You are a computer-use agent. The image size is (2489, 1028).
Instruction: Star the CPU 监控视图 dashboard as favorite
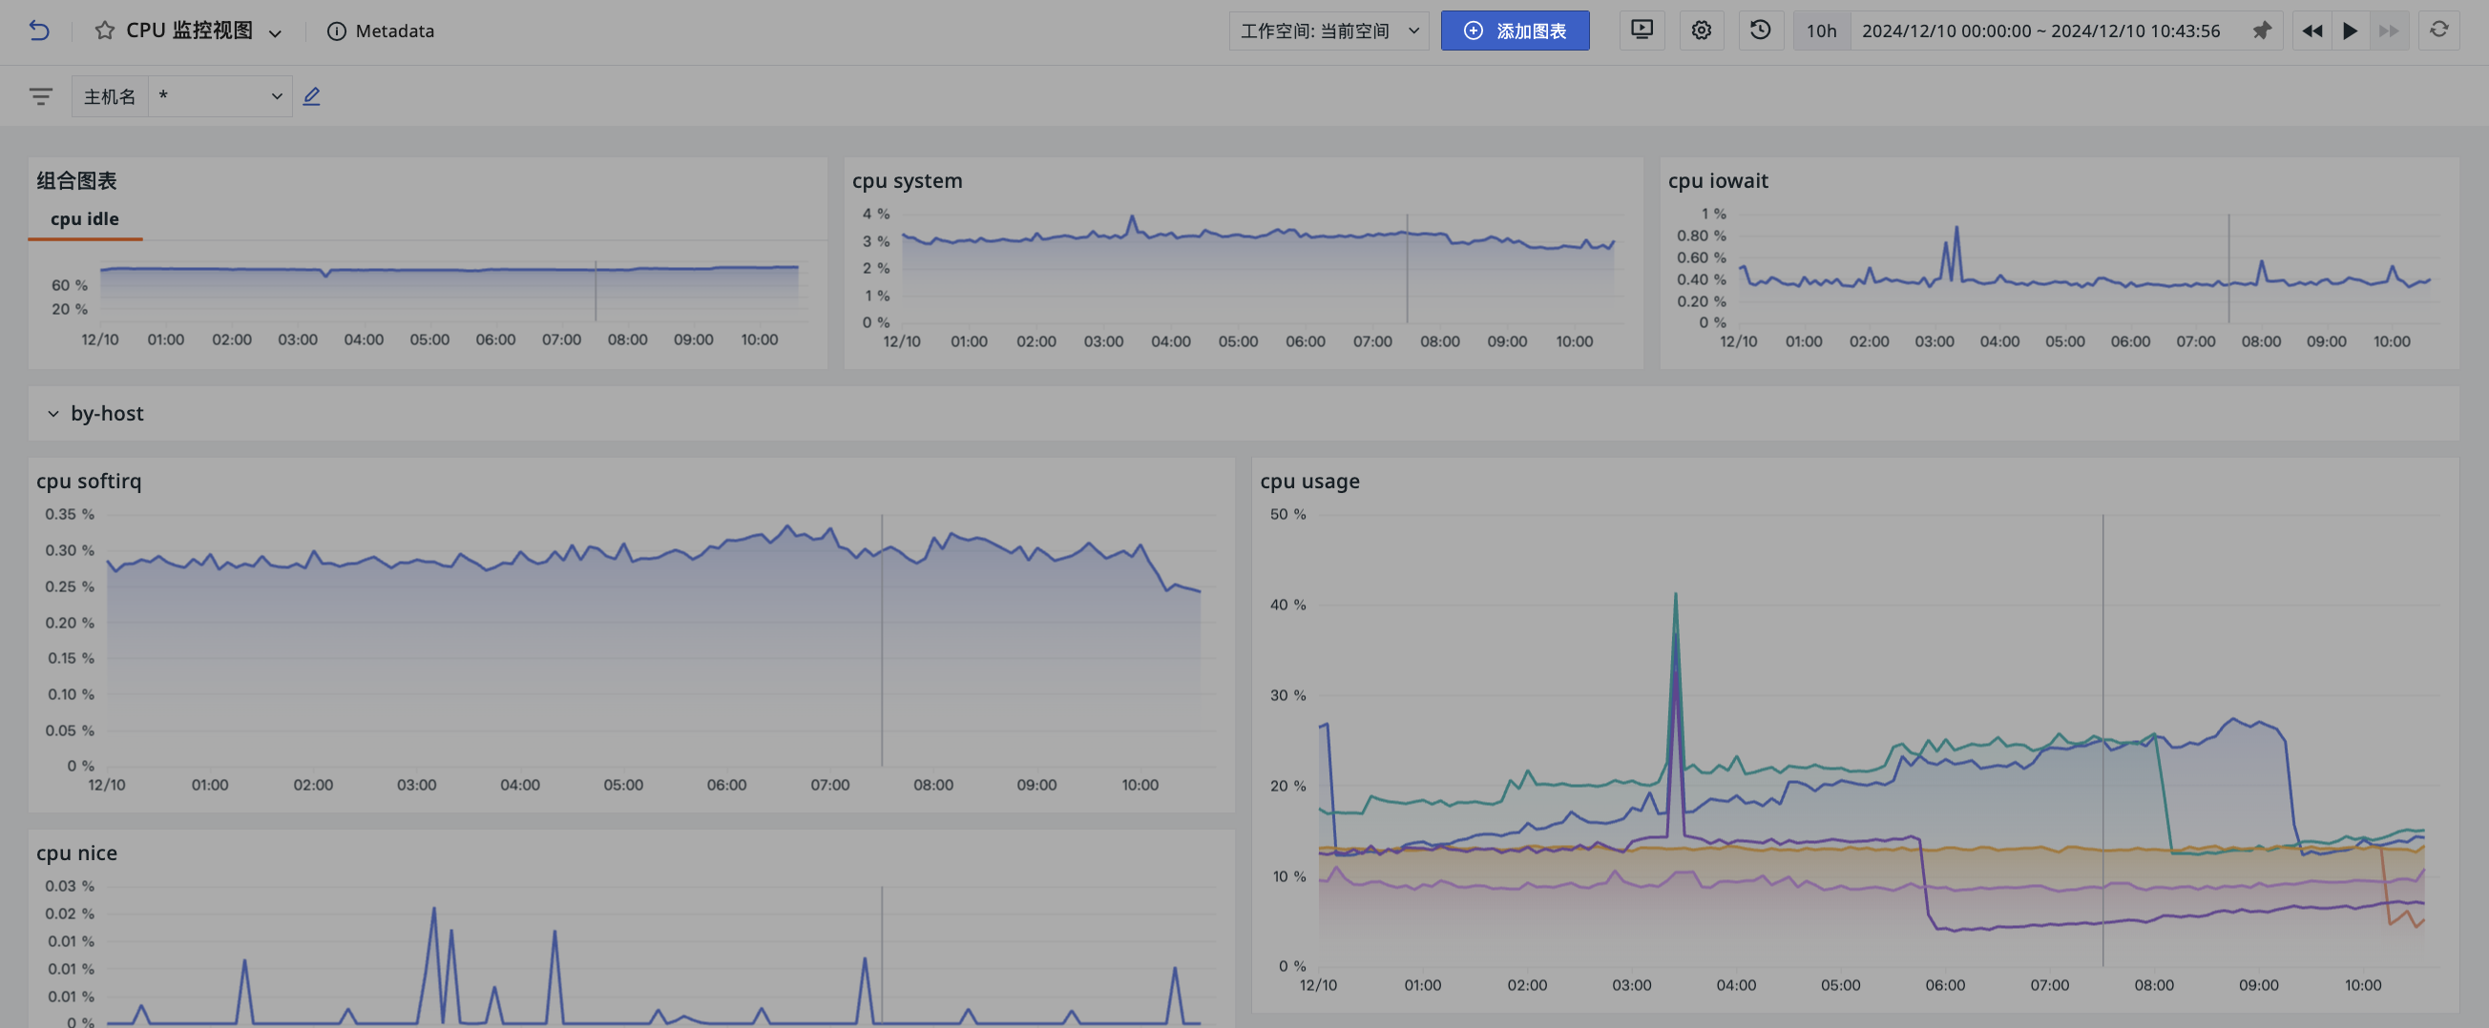104,31
